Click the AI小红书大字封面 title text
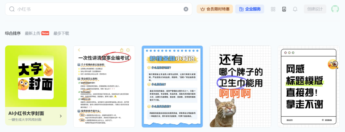Image resolution: width=345 pixels, height=132 pixels. (x=26, y=114)
